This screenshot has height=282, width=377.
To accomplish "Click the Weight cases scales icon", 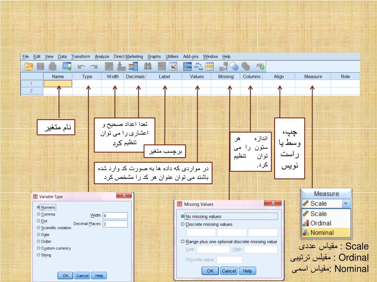I will click(198, 66).
